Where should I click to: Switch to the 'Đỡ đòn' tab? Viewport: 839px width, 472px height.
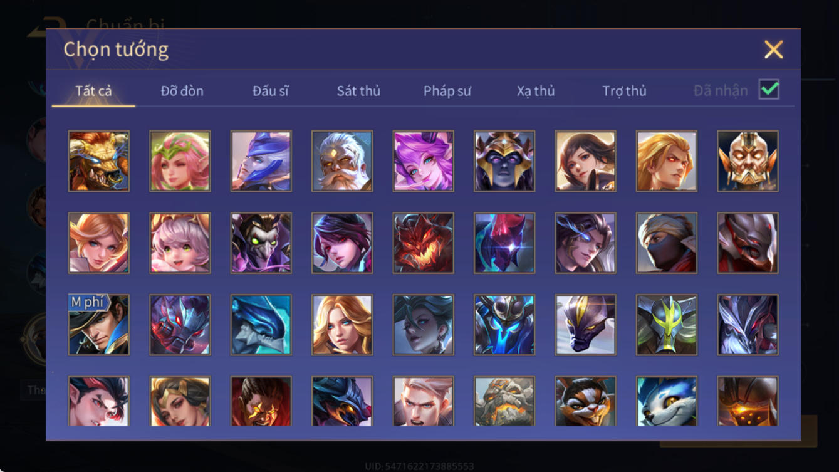point(182,91)
